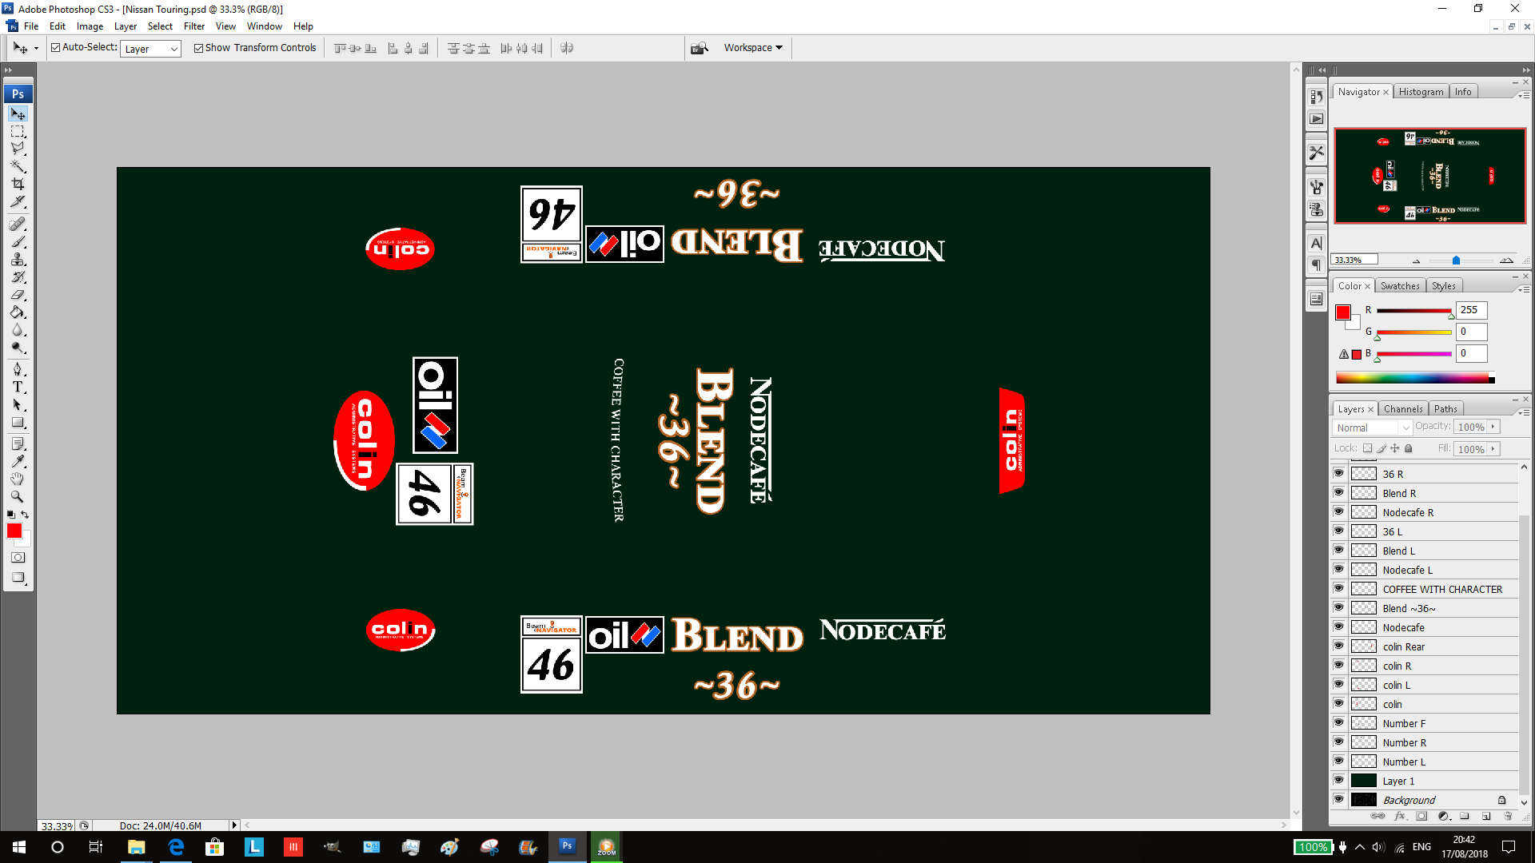Hide the COFFEE WITH CHARACTER layer
Image resolution: width=1535 pixels, height=863 pixels.
pyautogui.click(x=1338, y=589)
